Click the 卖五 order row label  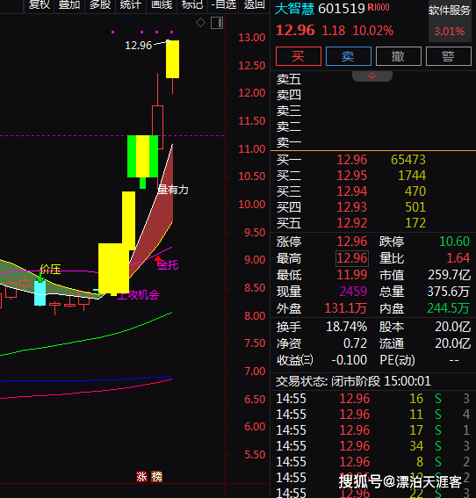pyautogui.click(x=289, y=79)
